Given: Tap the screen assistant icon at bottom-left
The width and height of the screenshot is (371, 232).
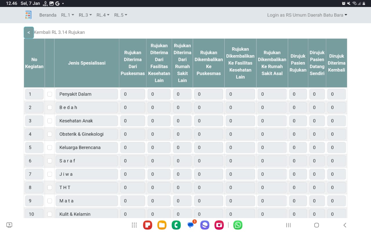Looking at the screenshot, I should click(x=9, y=225).
